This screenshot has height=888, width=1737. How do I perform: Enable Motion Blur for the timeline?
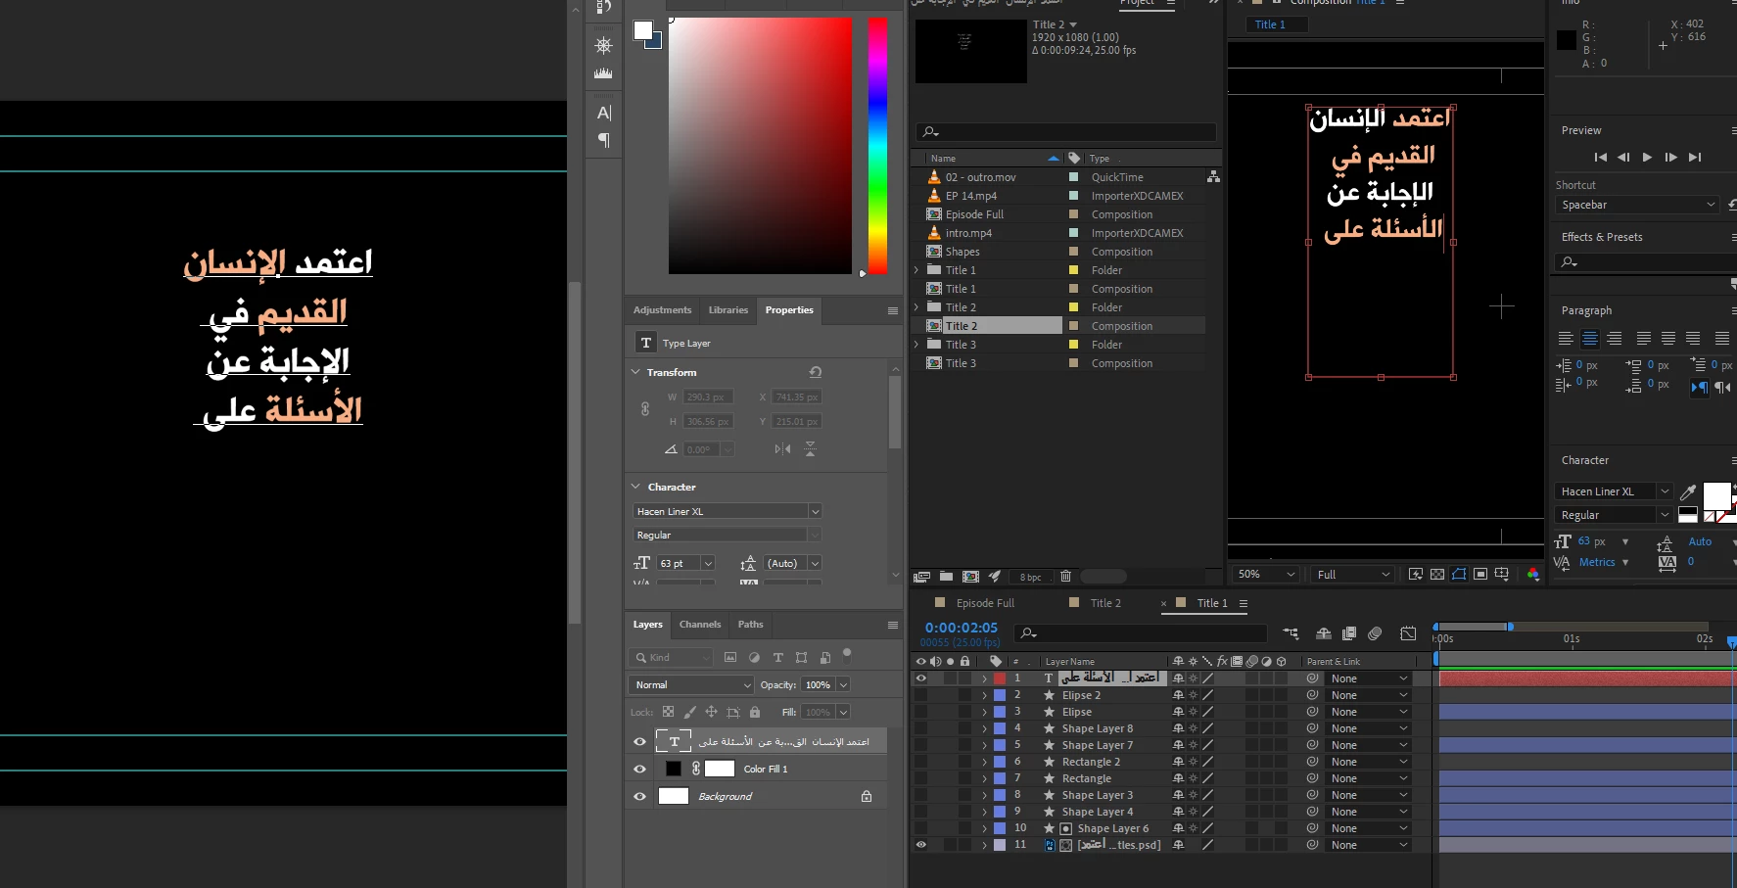click(x=1375, y=633)
